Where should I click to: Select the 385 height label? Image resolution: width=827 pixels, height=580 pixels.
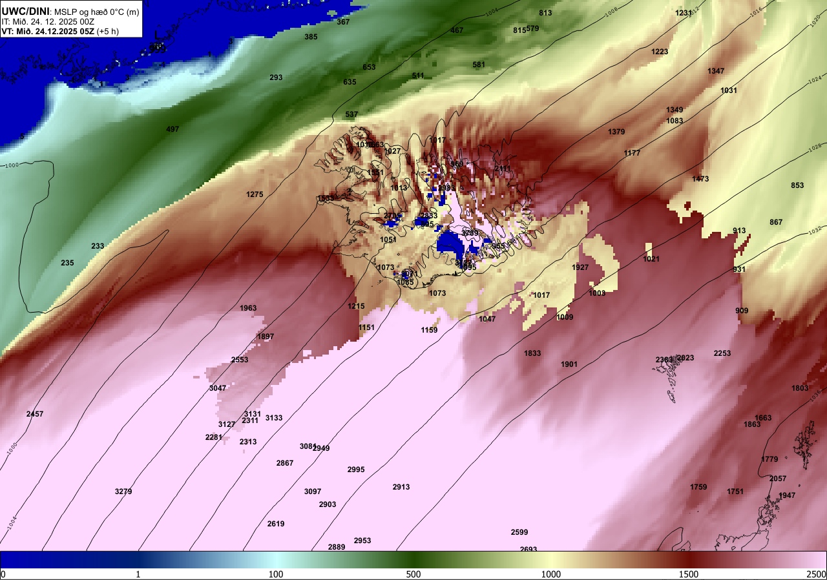click(x=311, y=37)
